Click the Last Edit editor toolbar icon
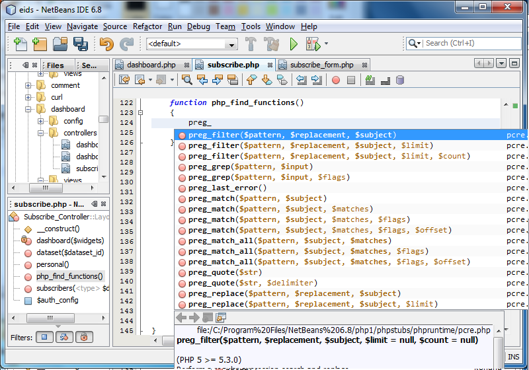The width and height of the screenshot is (529, 370). [x=124, y=80]
